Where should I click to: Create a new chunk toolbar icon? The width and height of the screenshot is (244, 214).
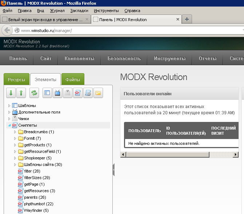[68, 93]
